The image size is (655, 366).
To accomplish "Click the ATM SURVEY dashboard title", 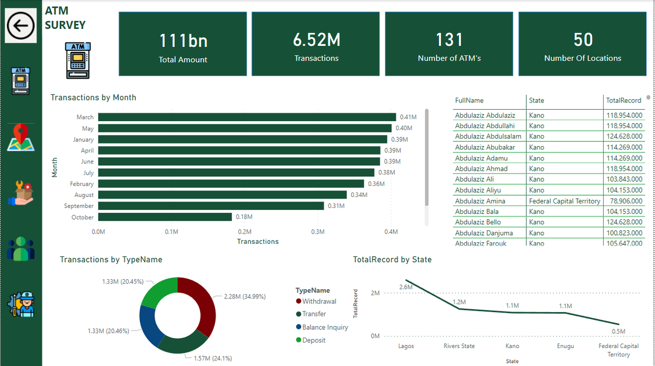I will point(65,18).
